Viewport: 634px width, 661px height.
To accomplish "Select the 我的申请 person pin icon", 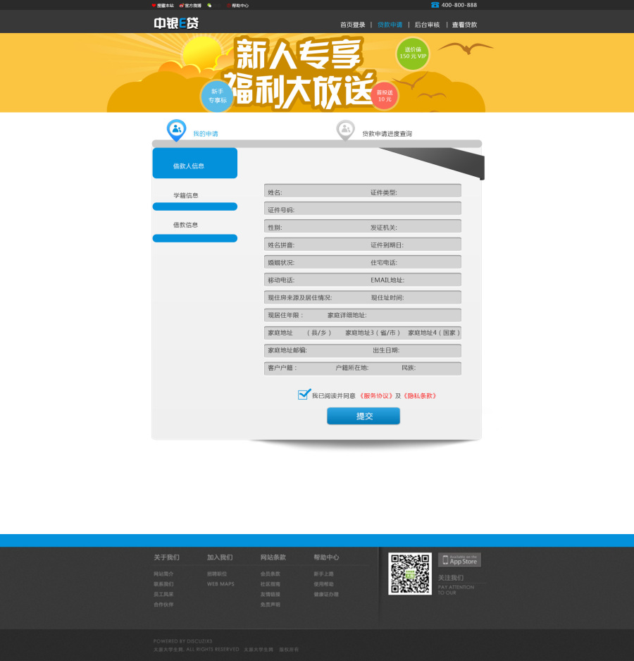I will (x=176, y=129).
